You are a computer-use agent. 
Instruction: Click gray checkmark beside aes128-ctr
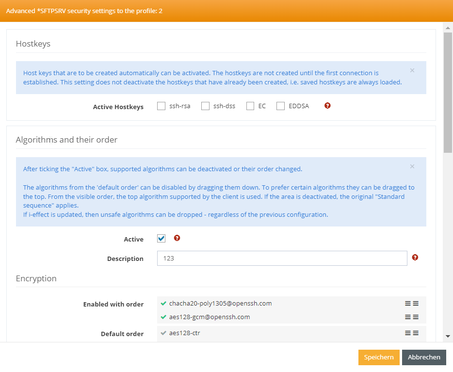[x=163, y=333]
